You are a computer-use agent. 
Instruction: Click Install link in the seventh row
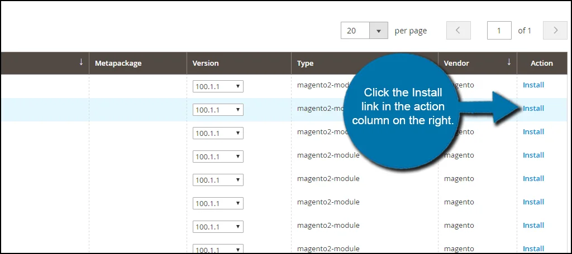pyautogui.click(x=533, y=226)
